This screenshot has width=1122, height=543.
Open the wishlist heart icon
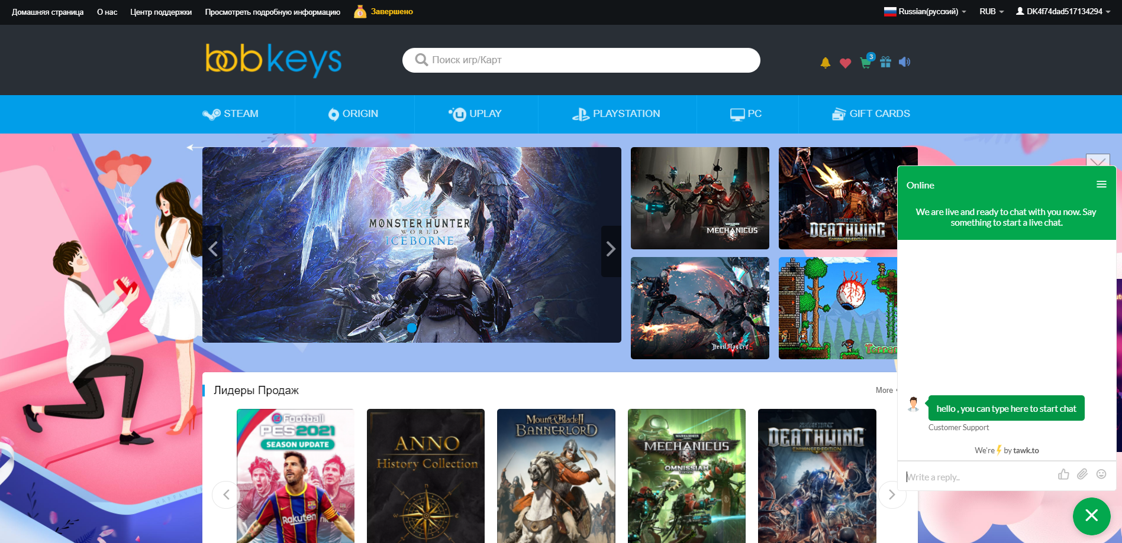(845, 63)
